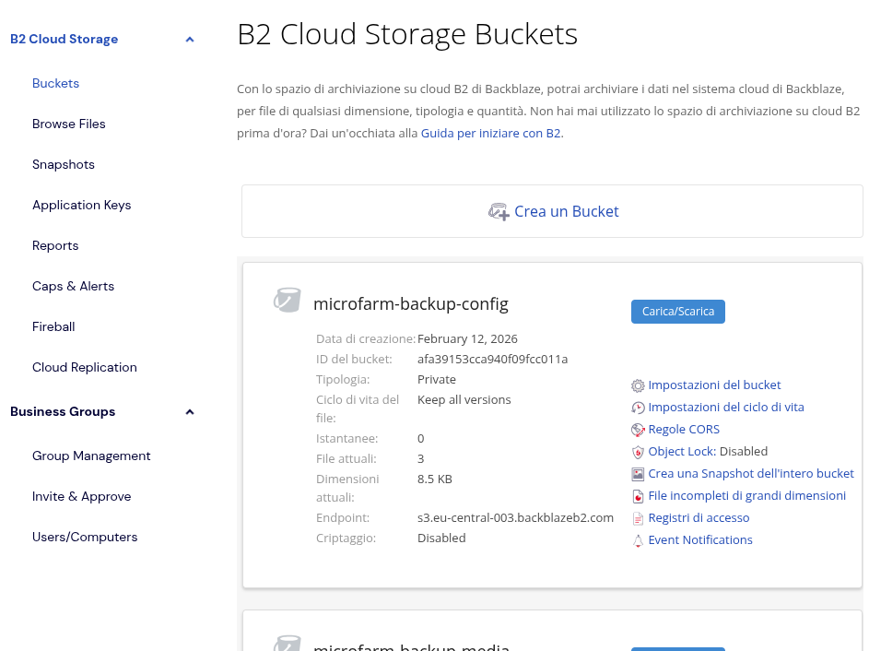Click the microfarm-backup-config bucket name
Image resolution: width=869 pixels, height=651 pixels.
tap(411, 304)
